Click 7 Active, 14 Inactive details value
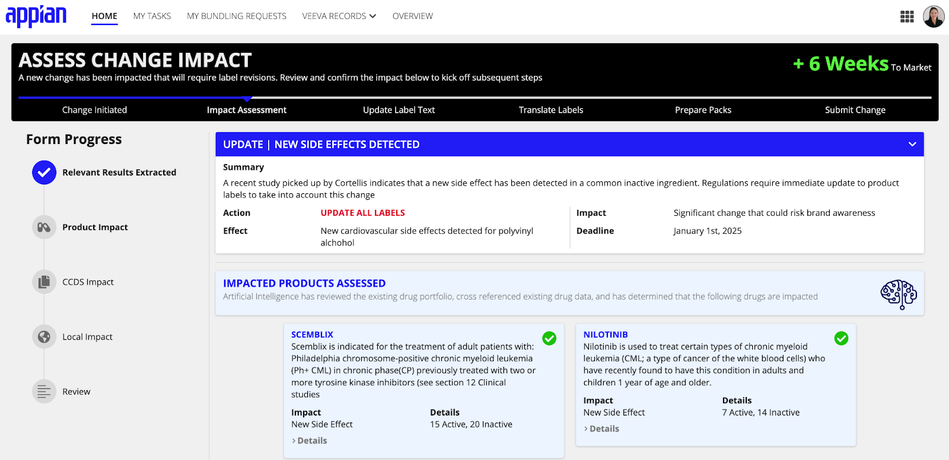The width and height of the screenshot is (949, 460). pyautogui.click(x=761, y=413)
